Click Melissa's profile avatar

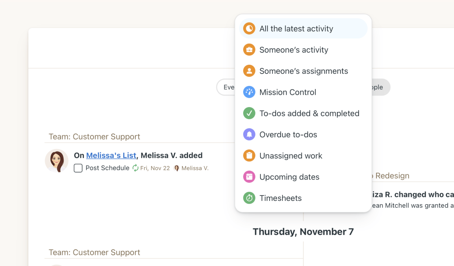[x=57, y=161]
